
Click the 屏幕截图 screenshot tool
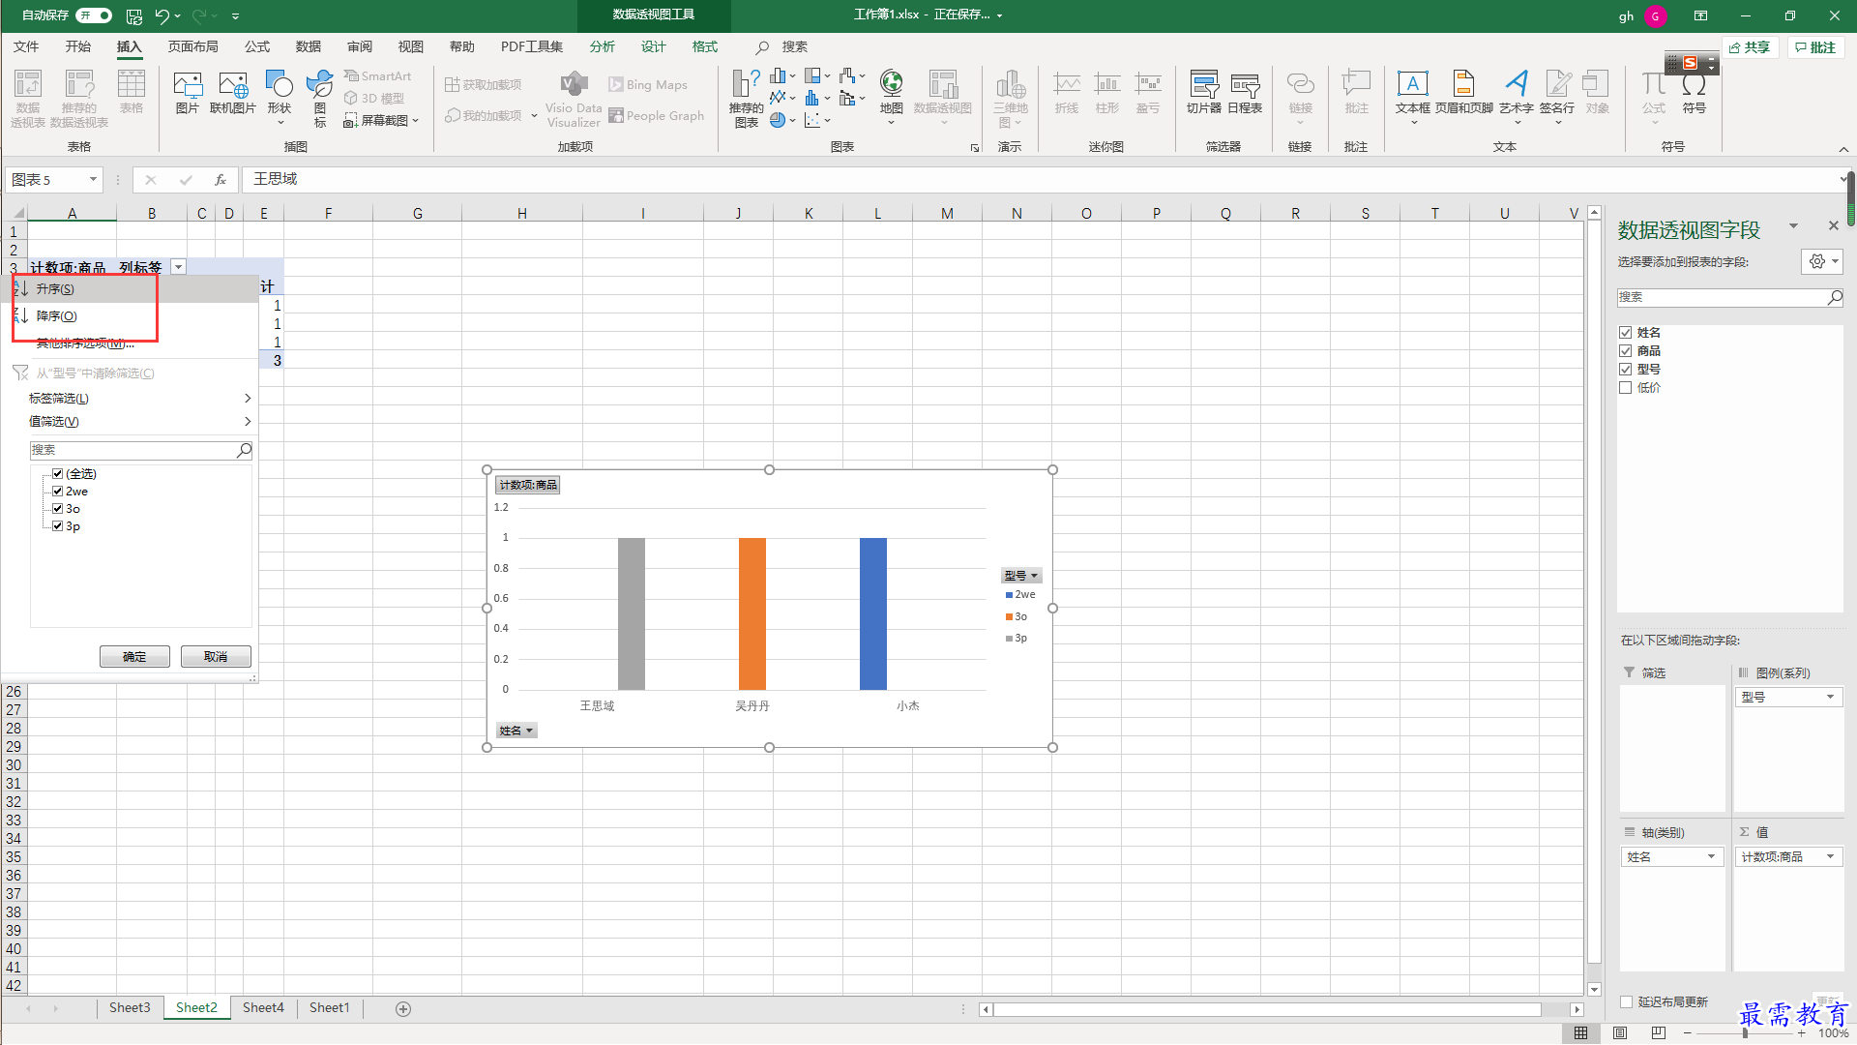tap(381, 121)
